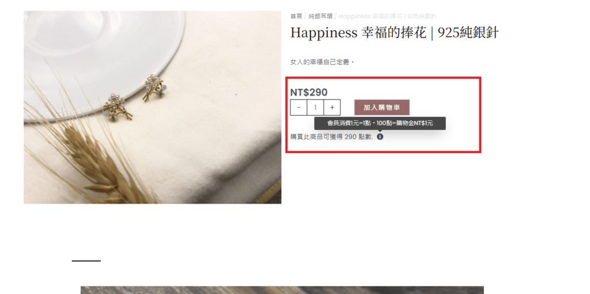The height and width of the screenshot is (294, 590).
Task: Click the description 女人的幸福自己定義
Action: pyautogui.click(x=322, y=62)
